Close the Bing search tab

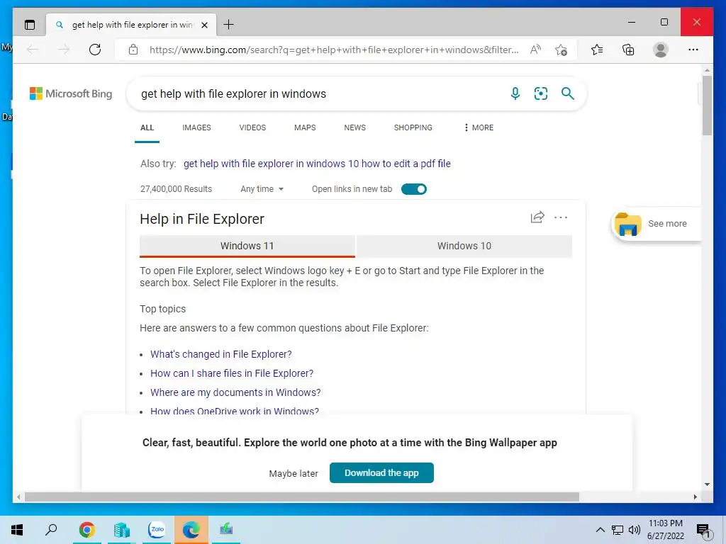click(x=204, y=25)
